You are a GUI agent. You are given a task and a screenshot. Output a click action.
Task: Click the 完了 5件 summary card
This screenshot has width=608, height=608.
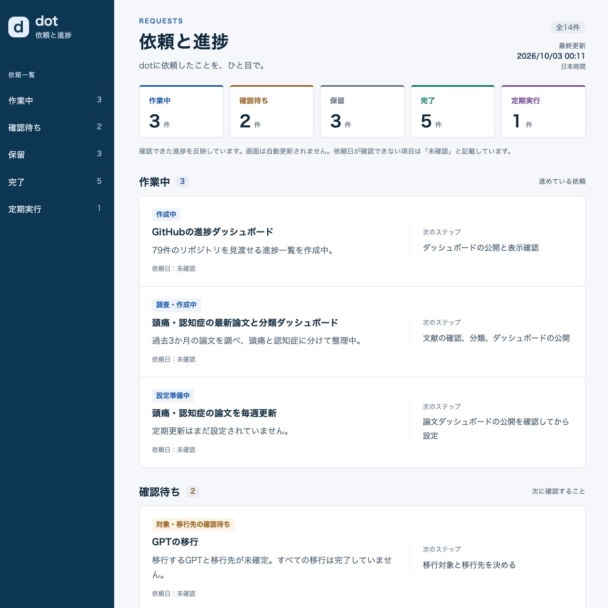pos(453,111)
